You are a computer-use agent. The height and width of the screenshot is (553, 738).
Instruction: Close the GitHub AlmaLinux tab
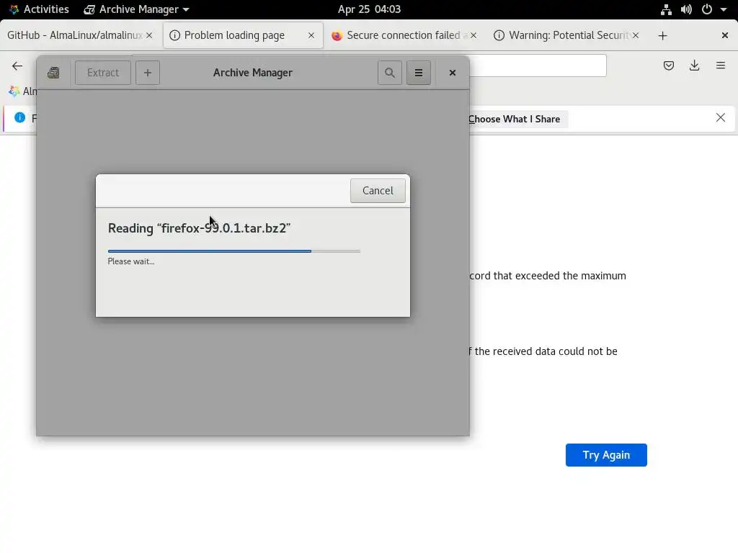(x=149, y=35)
